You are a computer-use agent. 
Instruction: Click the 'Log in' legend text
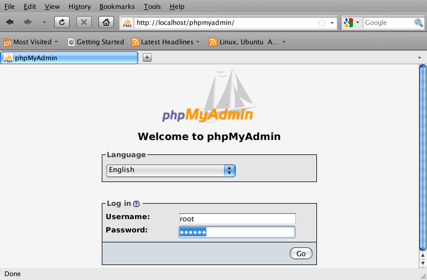tap(119, 204)
